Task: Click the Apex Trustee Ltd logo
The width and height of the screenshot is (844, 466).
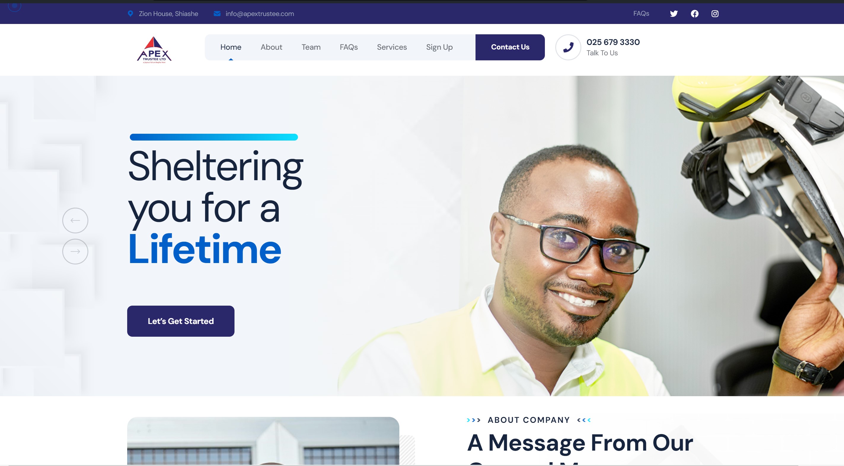Action: 154,50
